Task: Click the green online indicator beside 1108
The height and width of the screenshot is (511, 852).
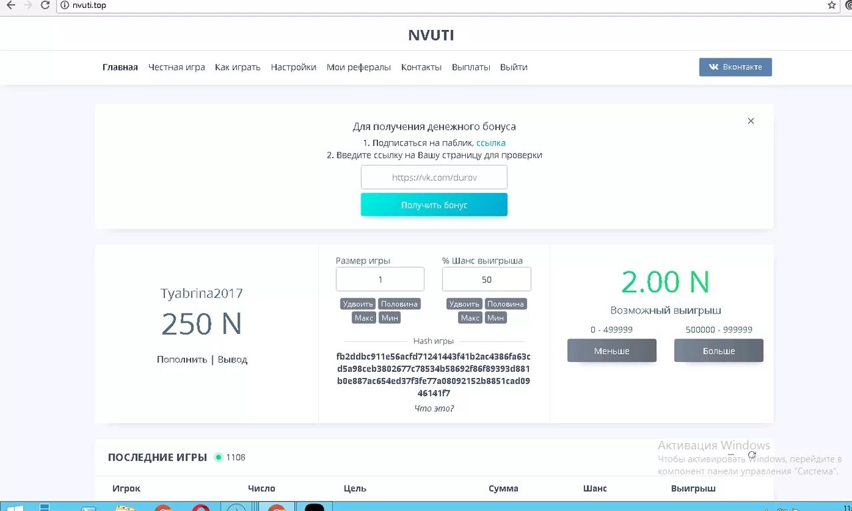Action: click(x=218, y=457)
